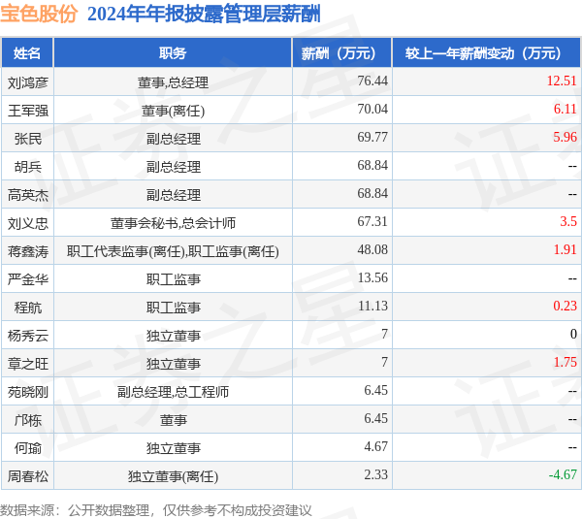Click the position 副总经理,总工程师
This screenshot has width=582, height=519.
click(x=173, y=392)
